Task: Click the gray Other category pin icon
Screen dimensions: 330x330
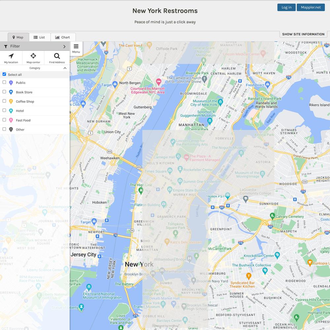Action: 11,129
